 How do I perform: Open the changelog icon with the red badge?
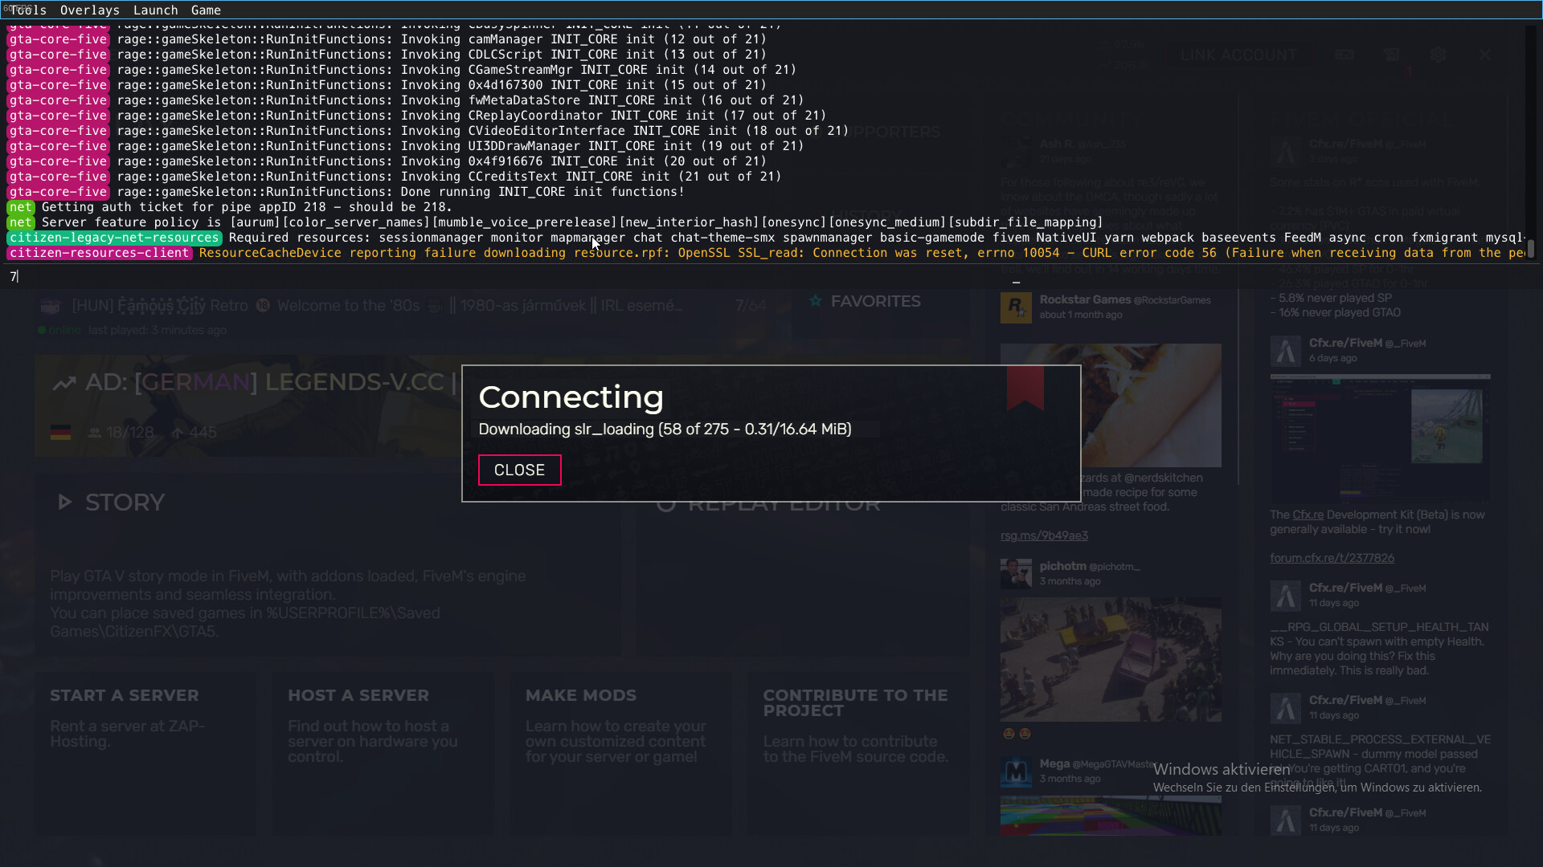pos(1392,55)
